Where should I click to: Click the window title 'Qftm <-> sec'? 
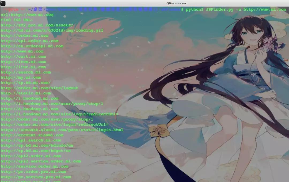pos(177,3)
